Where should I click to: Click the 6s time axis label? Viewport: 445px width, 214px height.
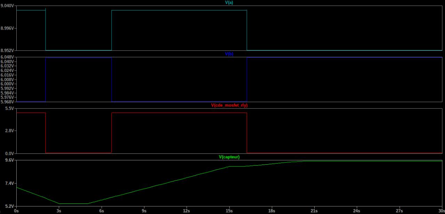(102, 211)
